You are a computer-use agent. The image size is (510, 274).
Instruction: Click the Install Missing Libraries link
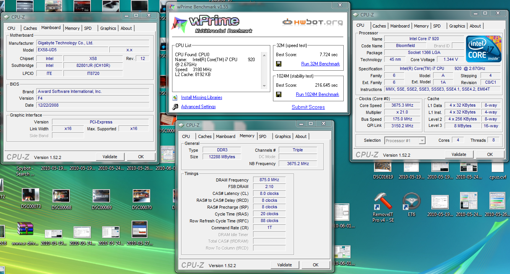click(x=201, y=97)
